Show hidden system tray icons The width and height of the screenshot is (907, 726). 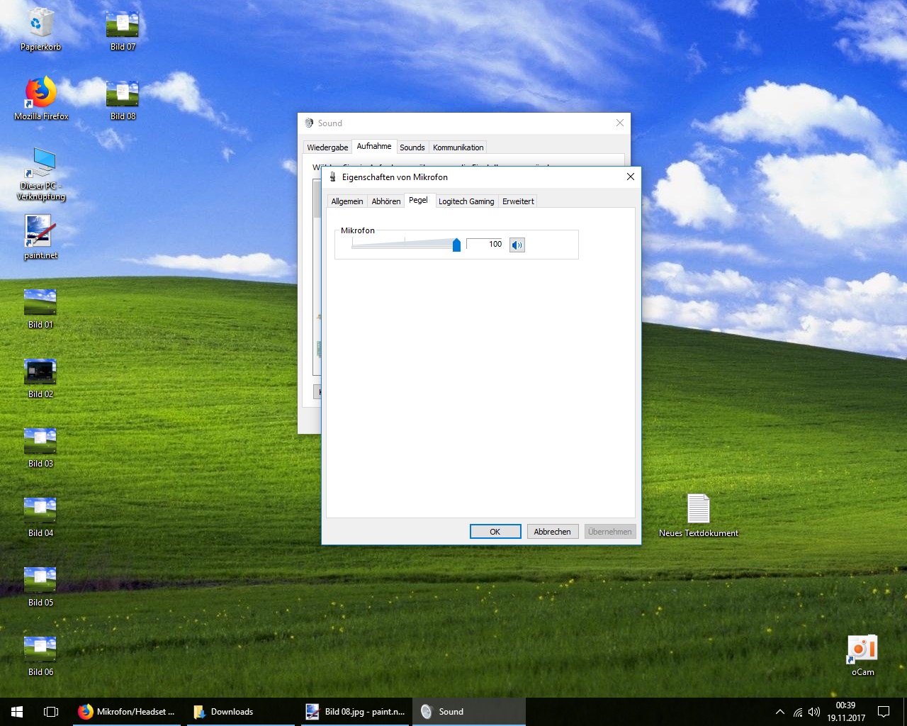[x=780, y=712]
